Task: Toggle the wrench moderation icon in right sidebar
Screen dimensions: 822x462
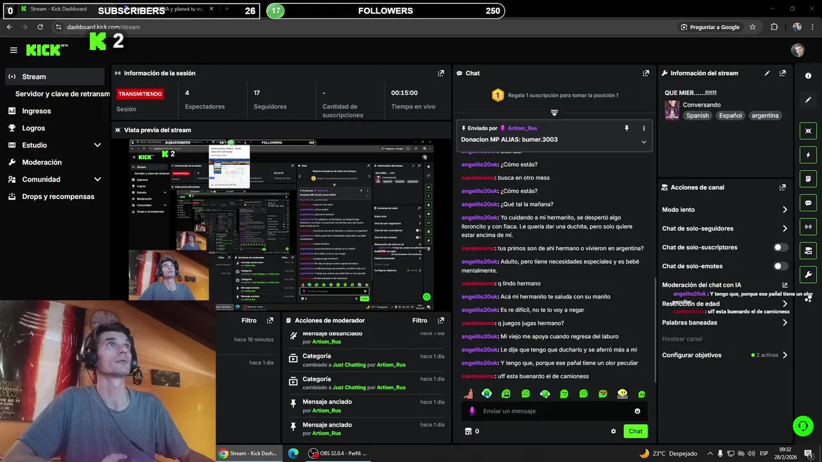Action: 808,275
